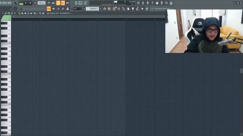
Task: Toggle wait for input before playing
Action: pyautogui.click(x=54, y=3)
